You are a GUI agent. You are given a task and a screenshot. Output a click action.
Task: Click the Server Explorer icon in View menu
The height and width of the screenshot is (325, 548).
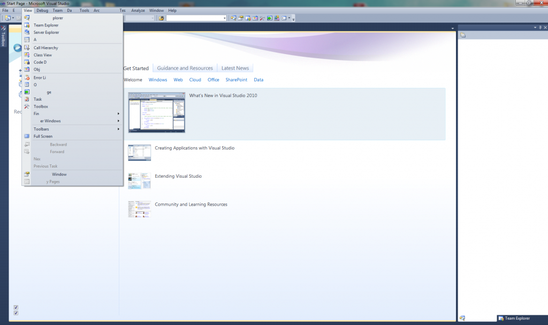(27, 32)
